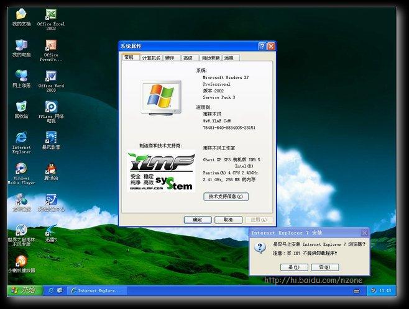The image size is (409, 309).
Task: Open 宽带连接 desktop shortcut
Action: tap(21, 202)
